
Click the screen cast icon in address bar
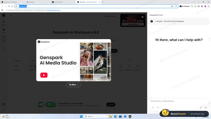pos(172,6)
